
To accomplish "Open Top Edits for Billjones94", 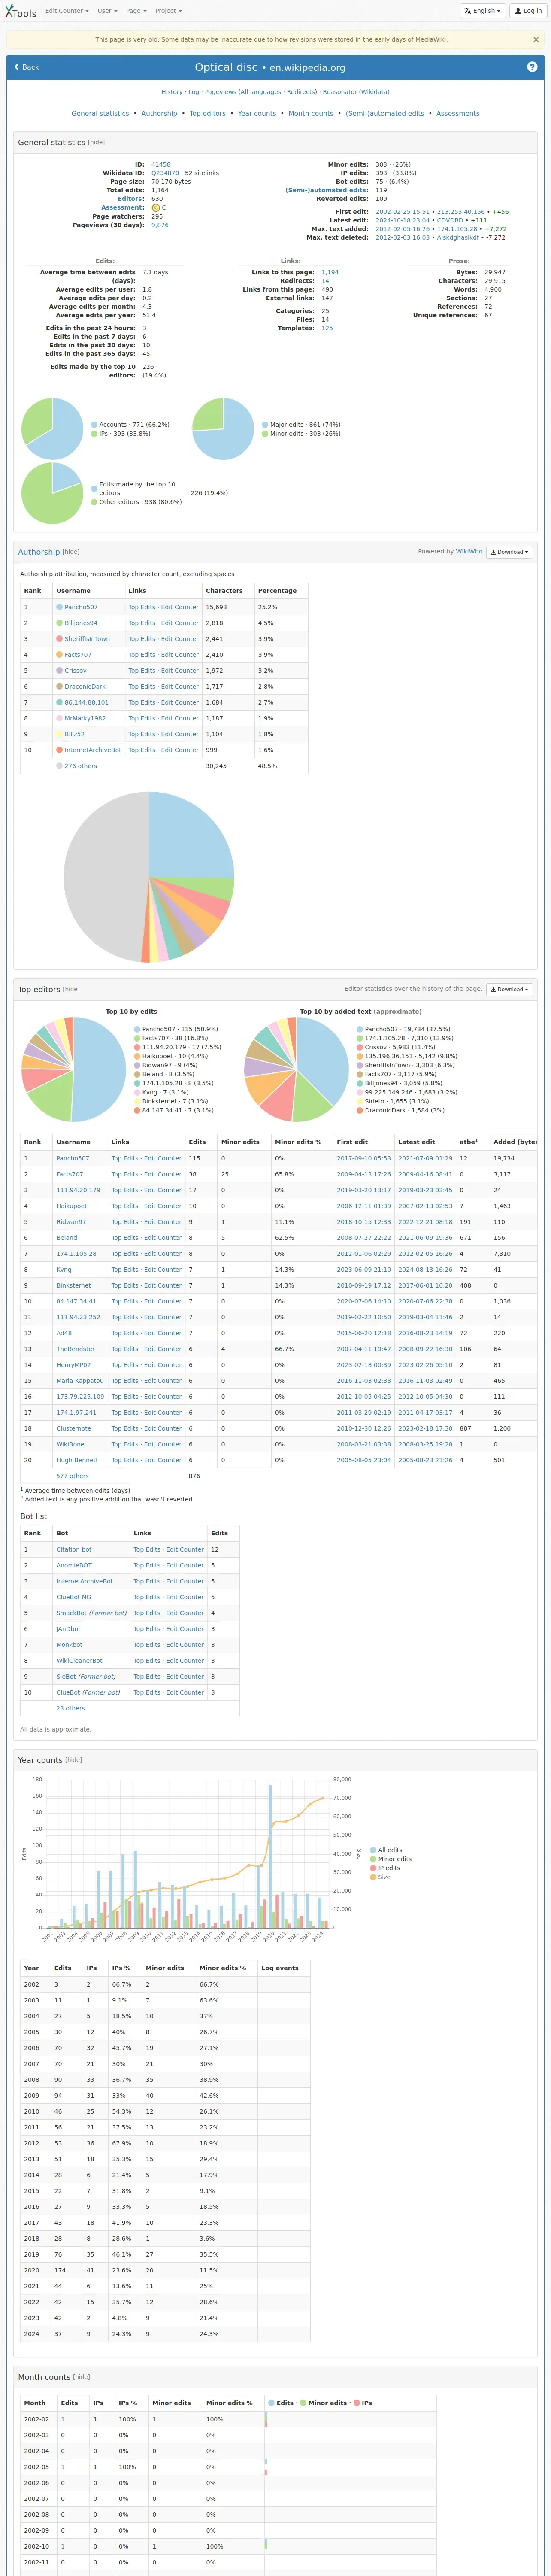I will [x=141, y=623].
